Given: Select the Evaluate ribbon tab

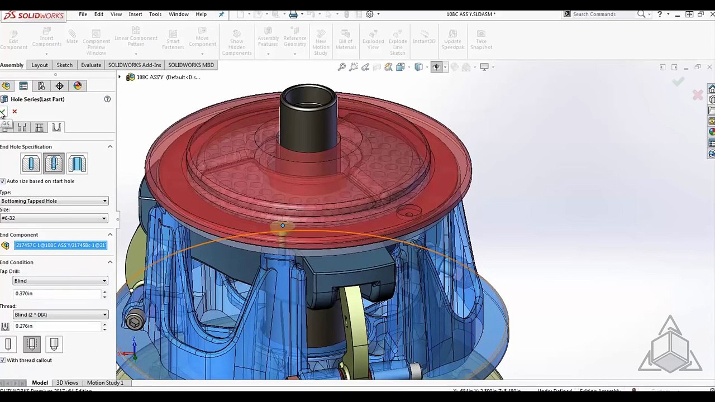Looking at the screenshot, I should click(91, 65).
